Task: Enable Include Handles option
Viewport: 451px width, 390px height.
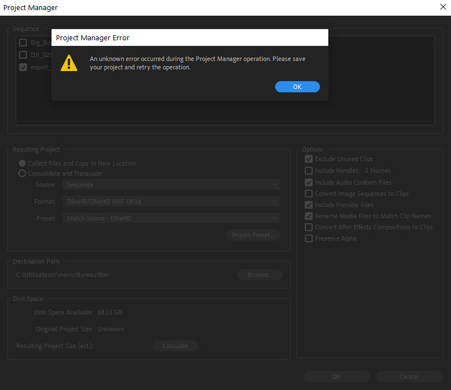Action: click(309, 170)
